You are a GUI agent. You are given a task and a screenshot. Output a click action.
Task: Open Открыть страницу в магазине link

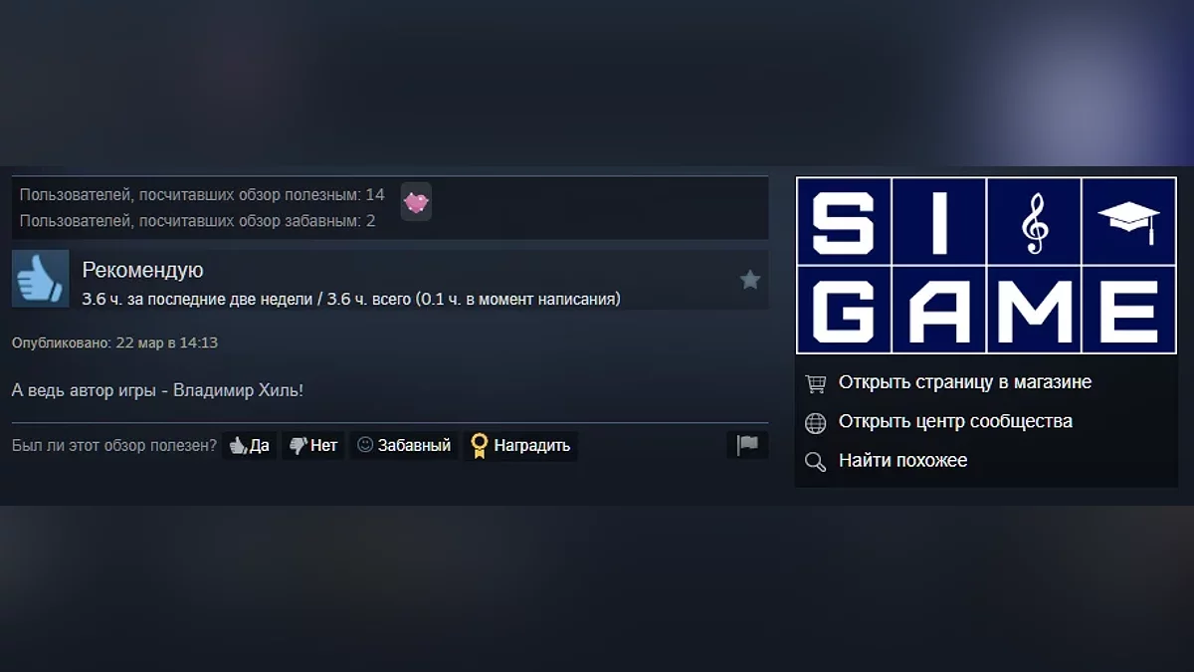[965, 382]
